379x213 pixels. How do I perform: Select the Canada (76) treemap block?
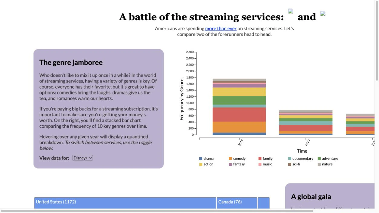(237, 203)
